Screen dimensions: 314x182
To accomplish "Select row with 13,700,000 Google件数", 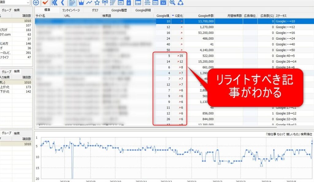I will [x=174, y=21].
